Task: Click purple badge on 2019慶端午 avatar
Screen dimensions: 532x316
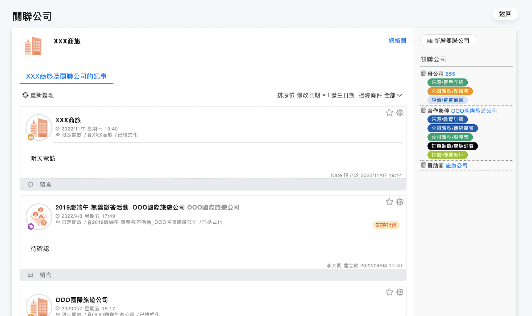Action: 31,227
